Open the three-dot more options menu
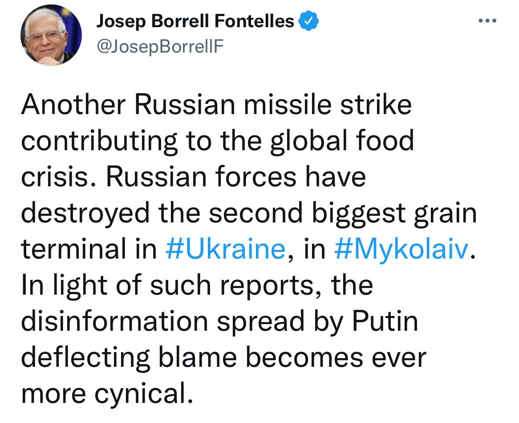Image resolution: width=519 pixels, height=423 pixels. pos(487,21)
